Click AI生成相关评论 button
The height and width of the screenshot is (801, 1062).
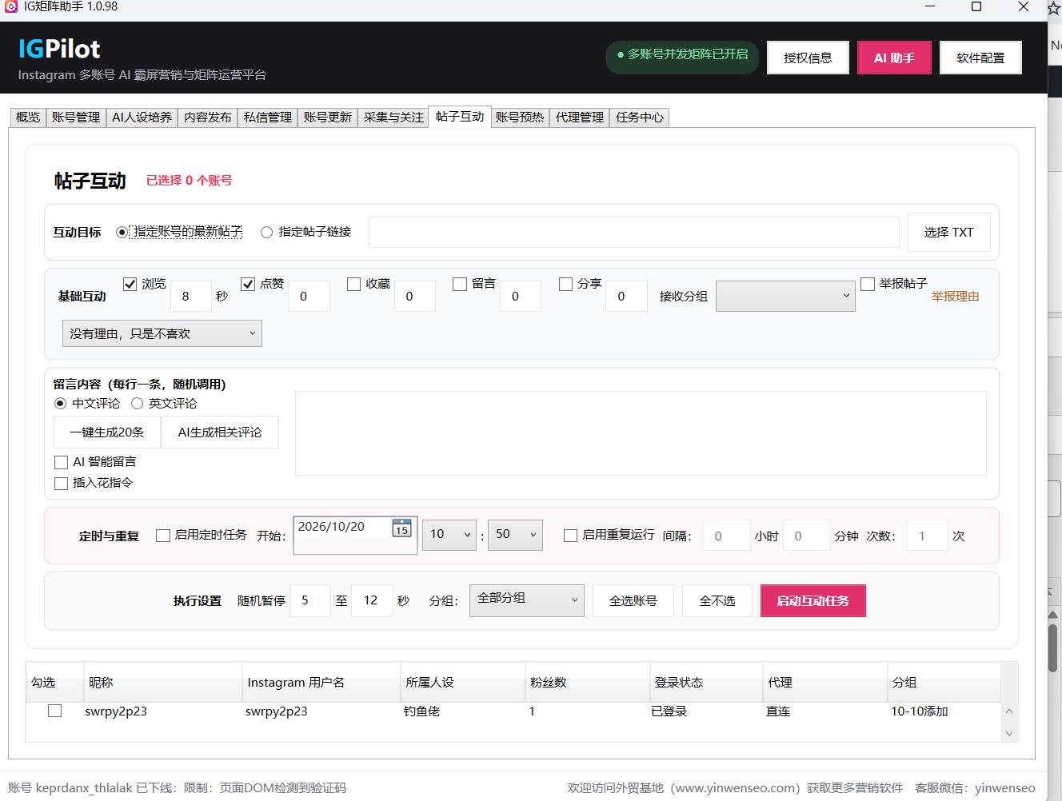click(x=220, y=432)
